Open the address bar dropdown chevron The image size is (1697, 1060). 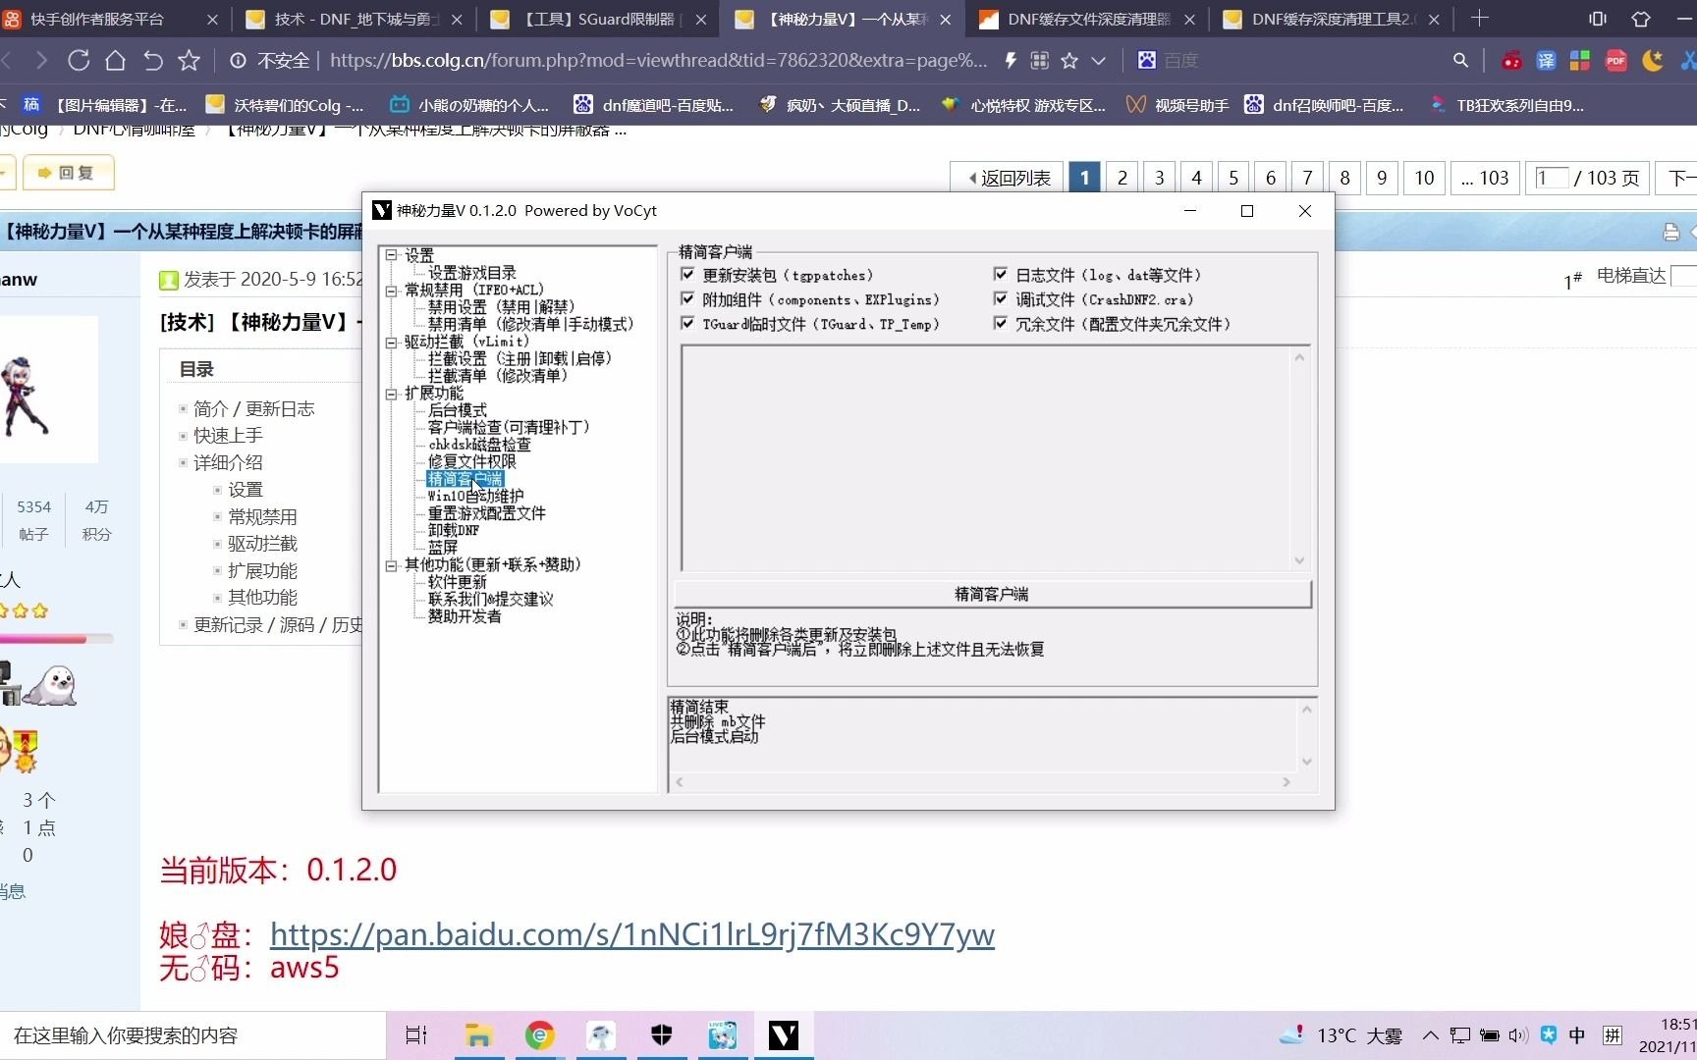pos(1099,61)
